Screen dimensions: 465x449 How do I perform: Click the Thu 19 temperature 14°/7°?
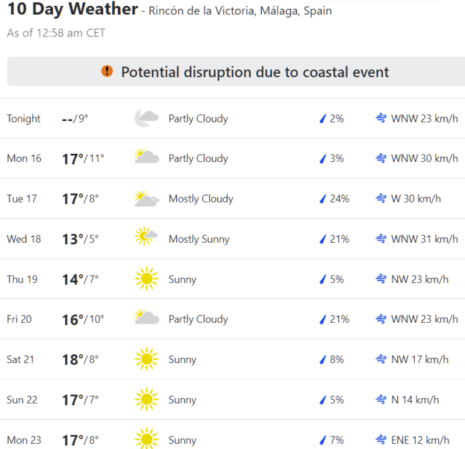pos(81,278)
